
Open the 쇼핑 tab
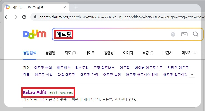click(x=146, y=53)
